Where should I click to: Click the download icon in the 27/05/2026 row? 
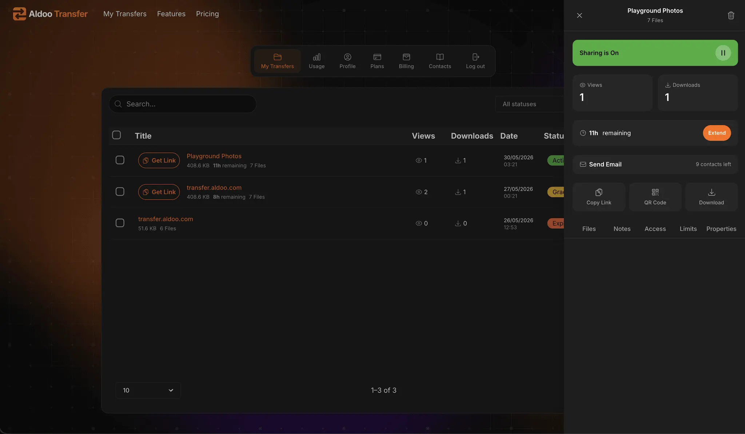click(458, 192)
